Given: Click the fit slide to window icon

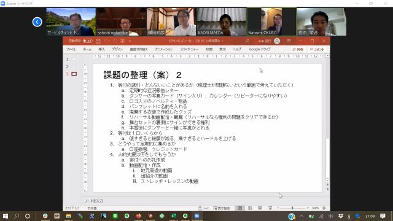Looking at the screenshot, I should click(x=324, y=208).
